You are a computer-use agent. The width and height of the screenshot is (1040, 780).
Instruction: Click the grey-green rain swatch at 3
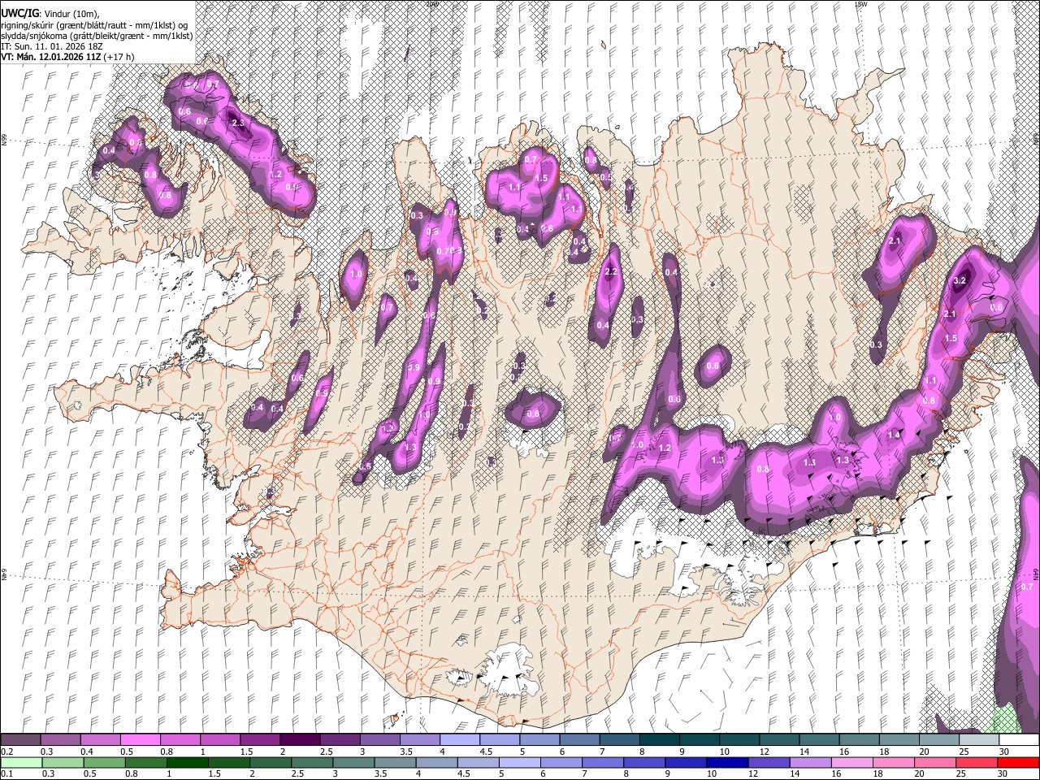354,762
